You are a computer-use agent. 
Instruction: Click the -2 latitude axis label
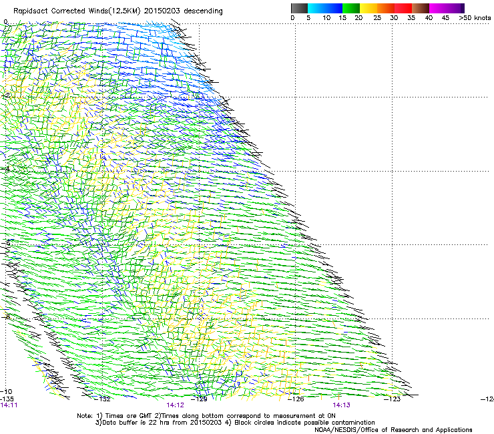pyautogui.click(x=6, y=95)
